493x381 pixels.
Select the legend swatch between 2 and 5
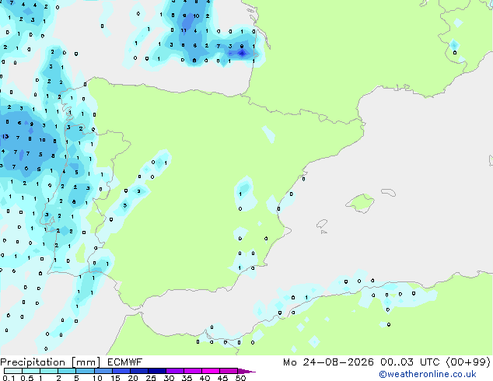pos(67,371)
